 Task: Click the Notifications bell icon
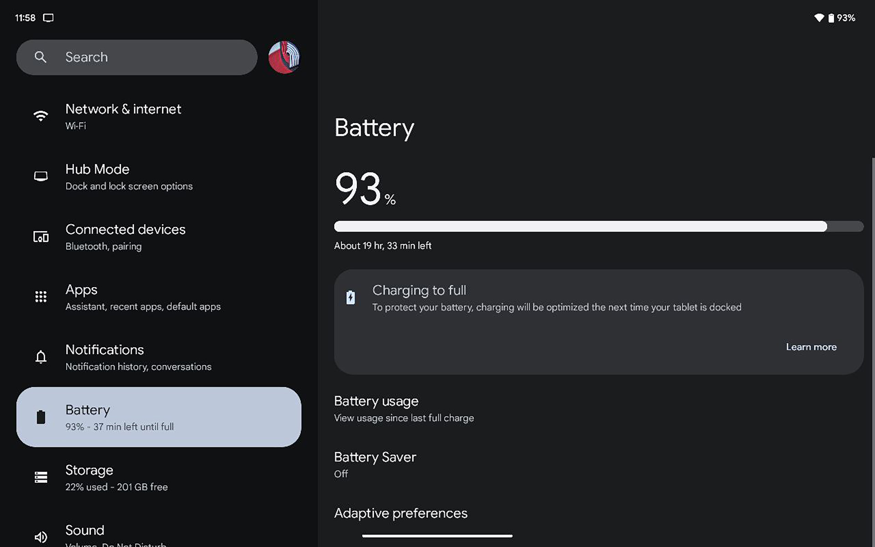click(x=40, y=357)
